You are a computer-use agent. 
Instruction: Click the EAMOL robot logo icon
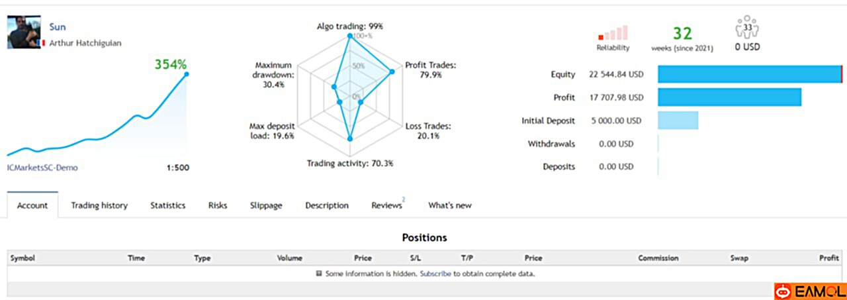[x=783, y=291]
